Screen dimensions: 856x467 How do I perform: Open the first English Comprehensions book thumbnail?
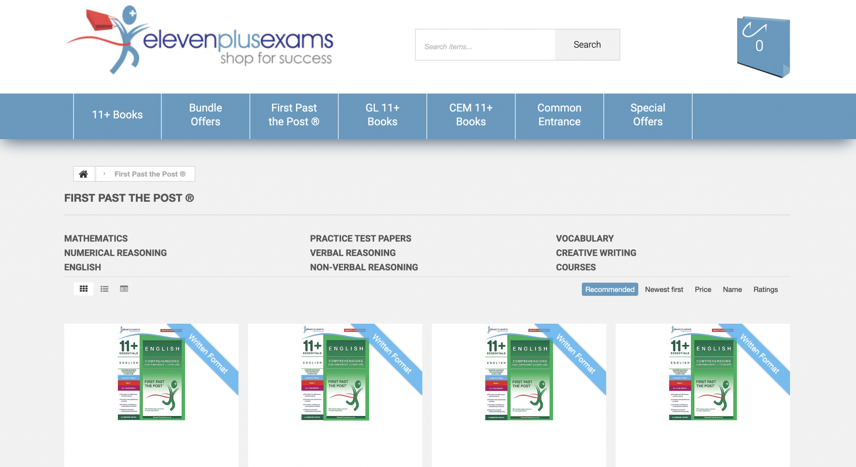click(x=151, y=373)
